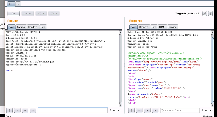This screenshot has width=217, height=117.
Task: Switch to response Headers tab
Action: [143, 27]
